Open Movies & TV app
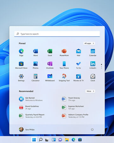 click(x=79, y=78)
